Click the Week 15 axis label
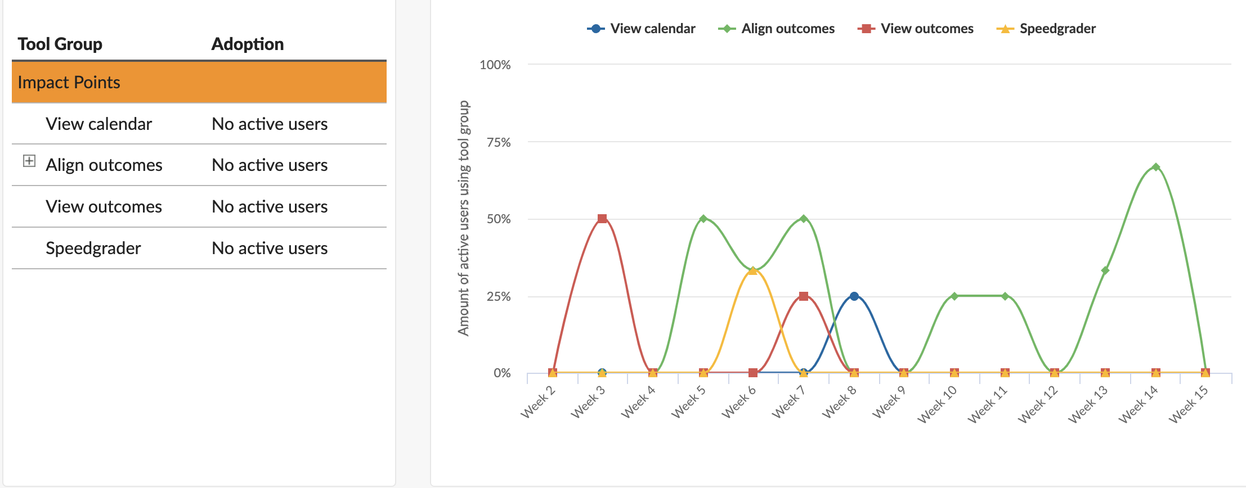 point(1189,404)
